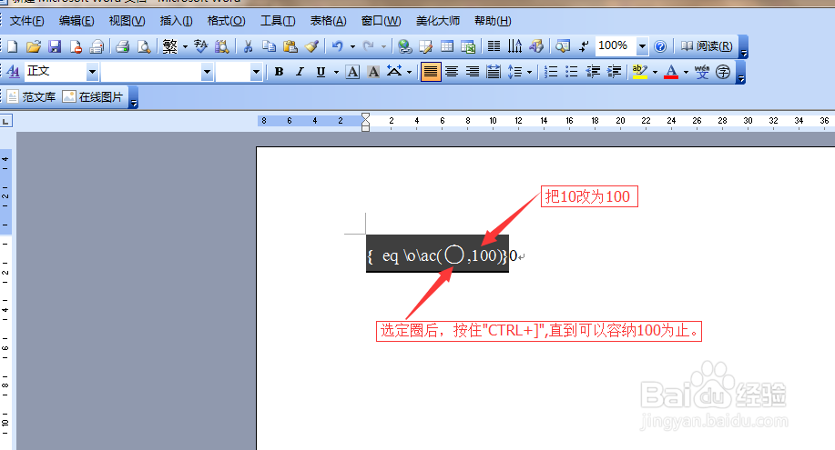Open the Document Map

click(563, 46)
